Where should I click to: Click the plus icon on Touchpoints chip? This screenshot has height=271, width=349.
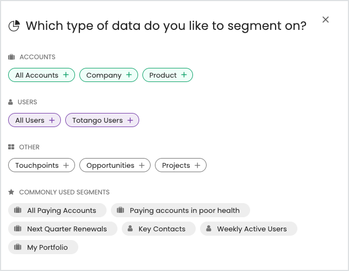(66, 165)
